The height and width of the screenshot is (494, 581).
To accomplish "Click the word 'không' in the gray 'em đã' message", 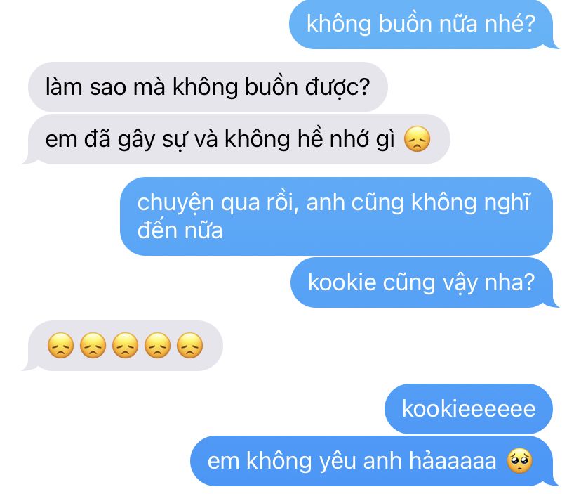I will (257, 139).
